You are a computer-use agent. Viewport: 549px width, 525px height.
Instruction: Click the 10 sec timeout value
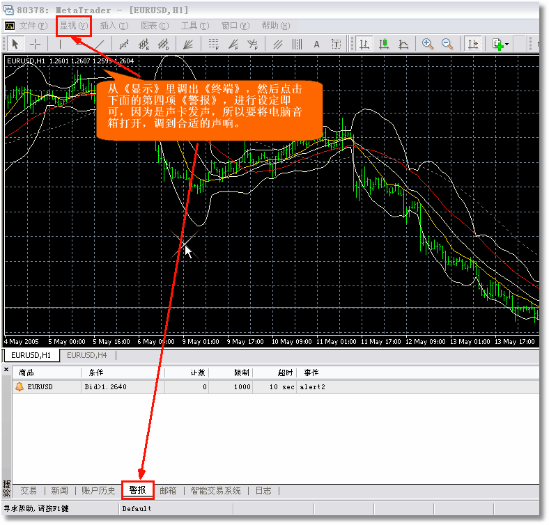click(x=282, y=386)
